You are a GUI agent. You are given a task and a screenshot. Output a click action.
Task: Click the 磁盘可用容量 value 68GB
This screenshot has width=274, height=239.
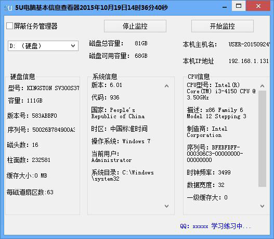[x=141, y=56]
